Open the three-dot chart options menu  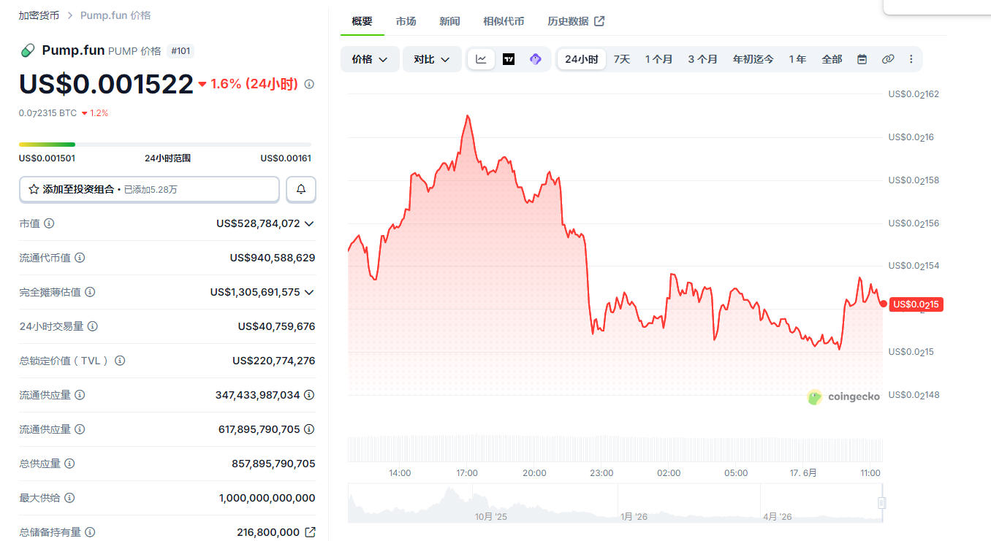coord(911,59)
